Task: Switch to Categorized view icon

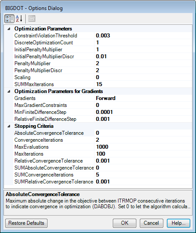Action: tap(9, 19)
